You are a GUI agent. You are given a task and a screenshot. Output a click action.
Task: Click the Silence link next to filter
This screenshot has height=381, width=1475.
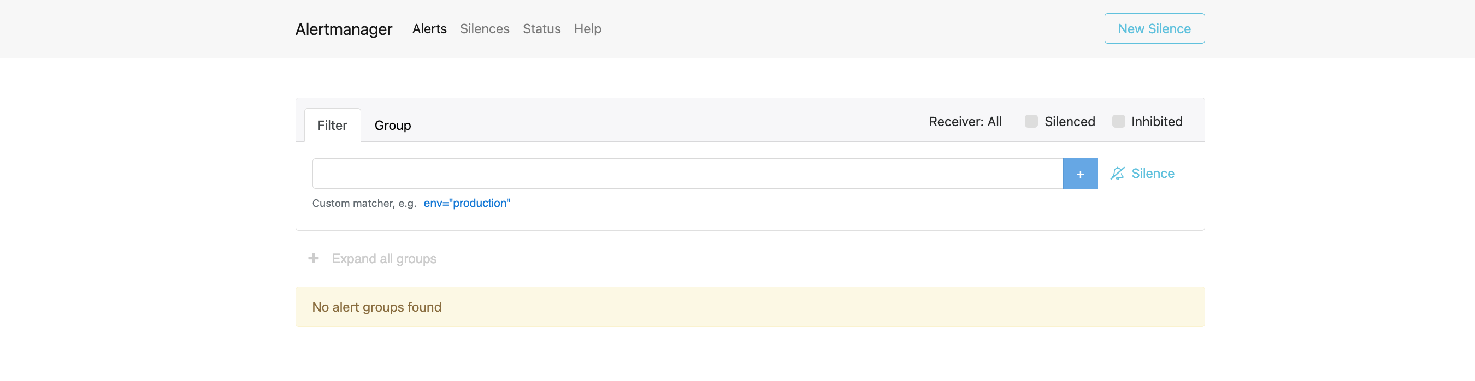pos(1152,174)
